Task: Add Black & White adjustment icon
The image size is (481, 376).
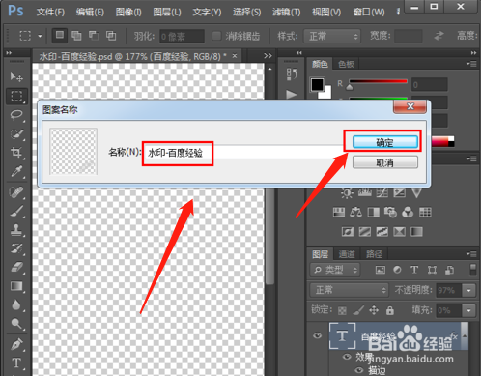Action: click(x=373, y=213)
